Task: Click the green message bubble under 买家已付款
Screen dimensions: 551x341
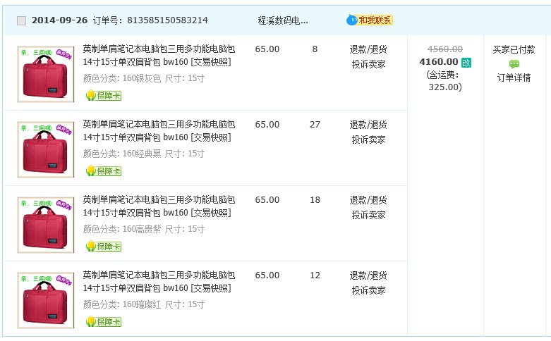Action: (514, 64)
